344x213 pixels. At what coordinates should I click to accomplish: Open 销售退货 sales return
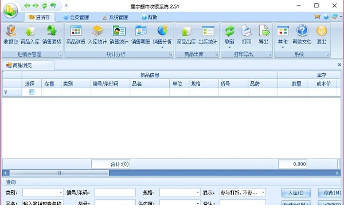pyautogui.click(x=52, y=34)
